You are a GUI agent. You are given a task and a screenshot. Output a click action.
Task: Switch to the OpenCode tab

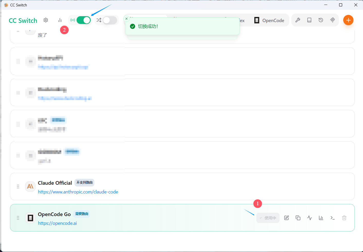point(269,20)
